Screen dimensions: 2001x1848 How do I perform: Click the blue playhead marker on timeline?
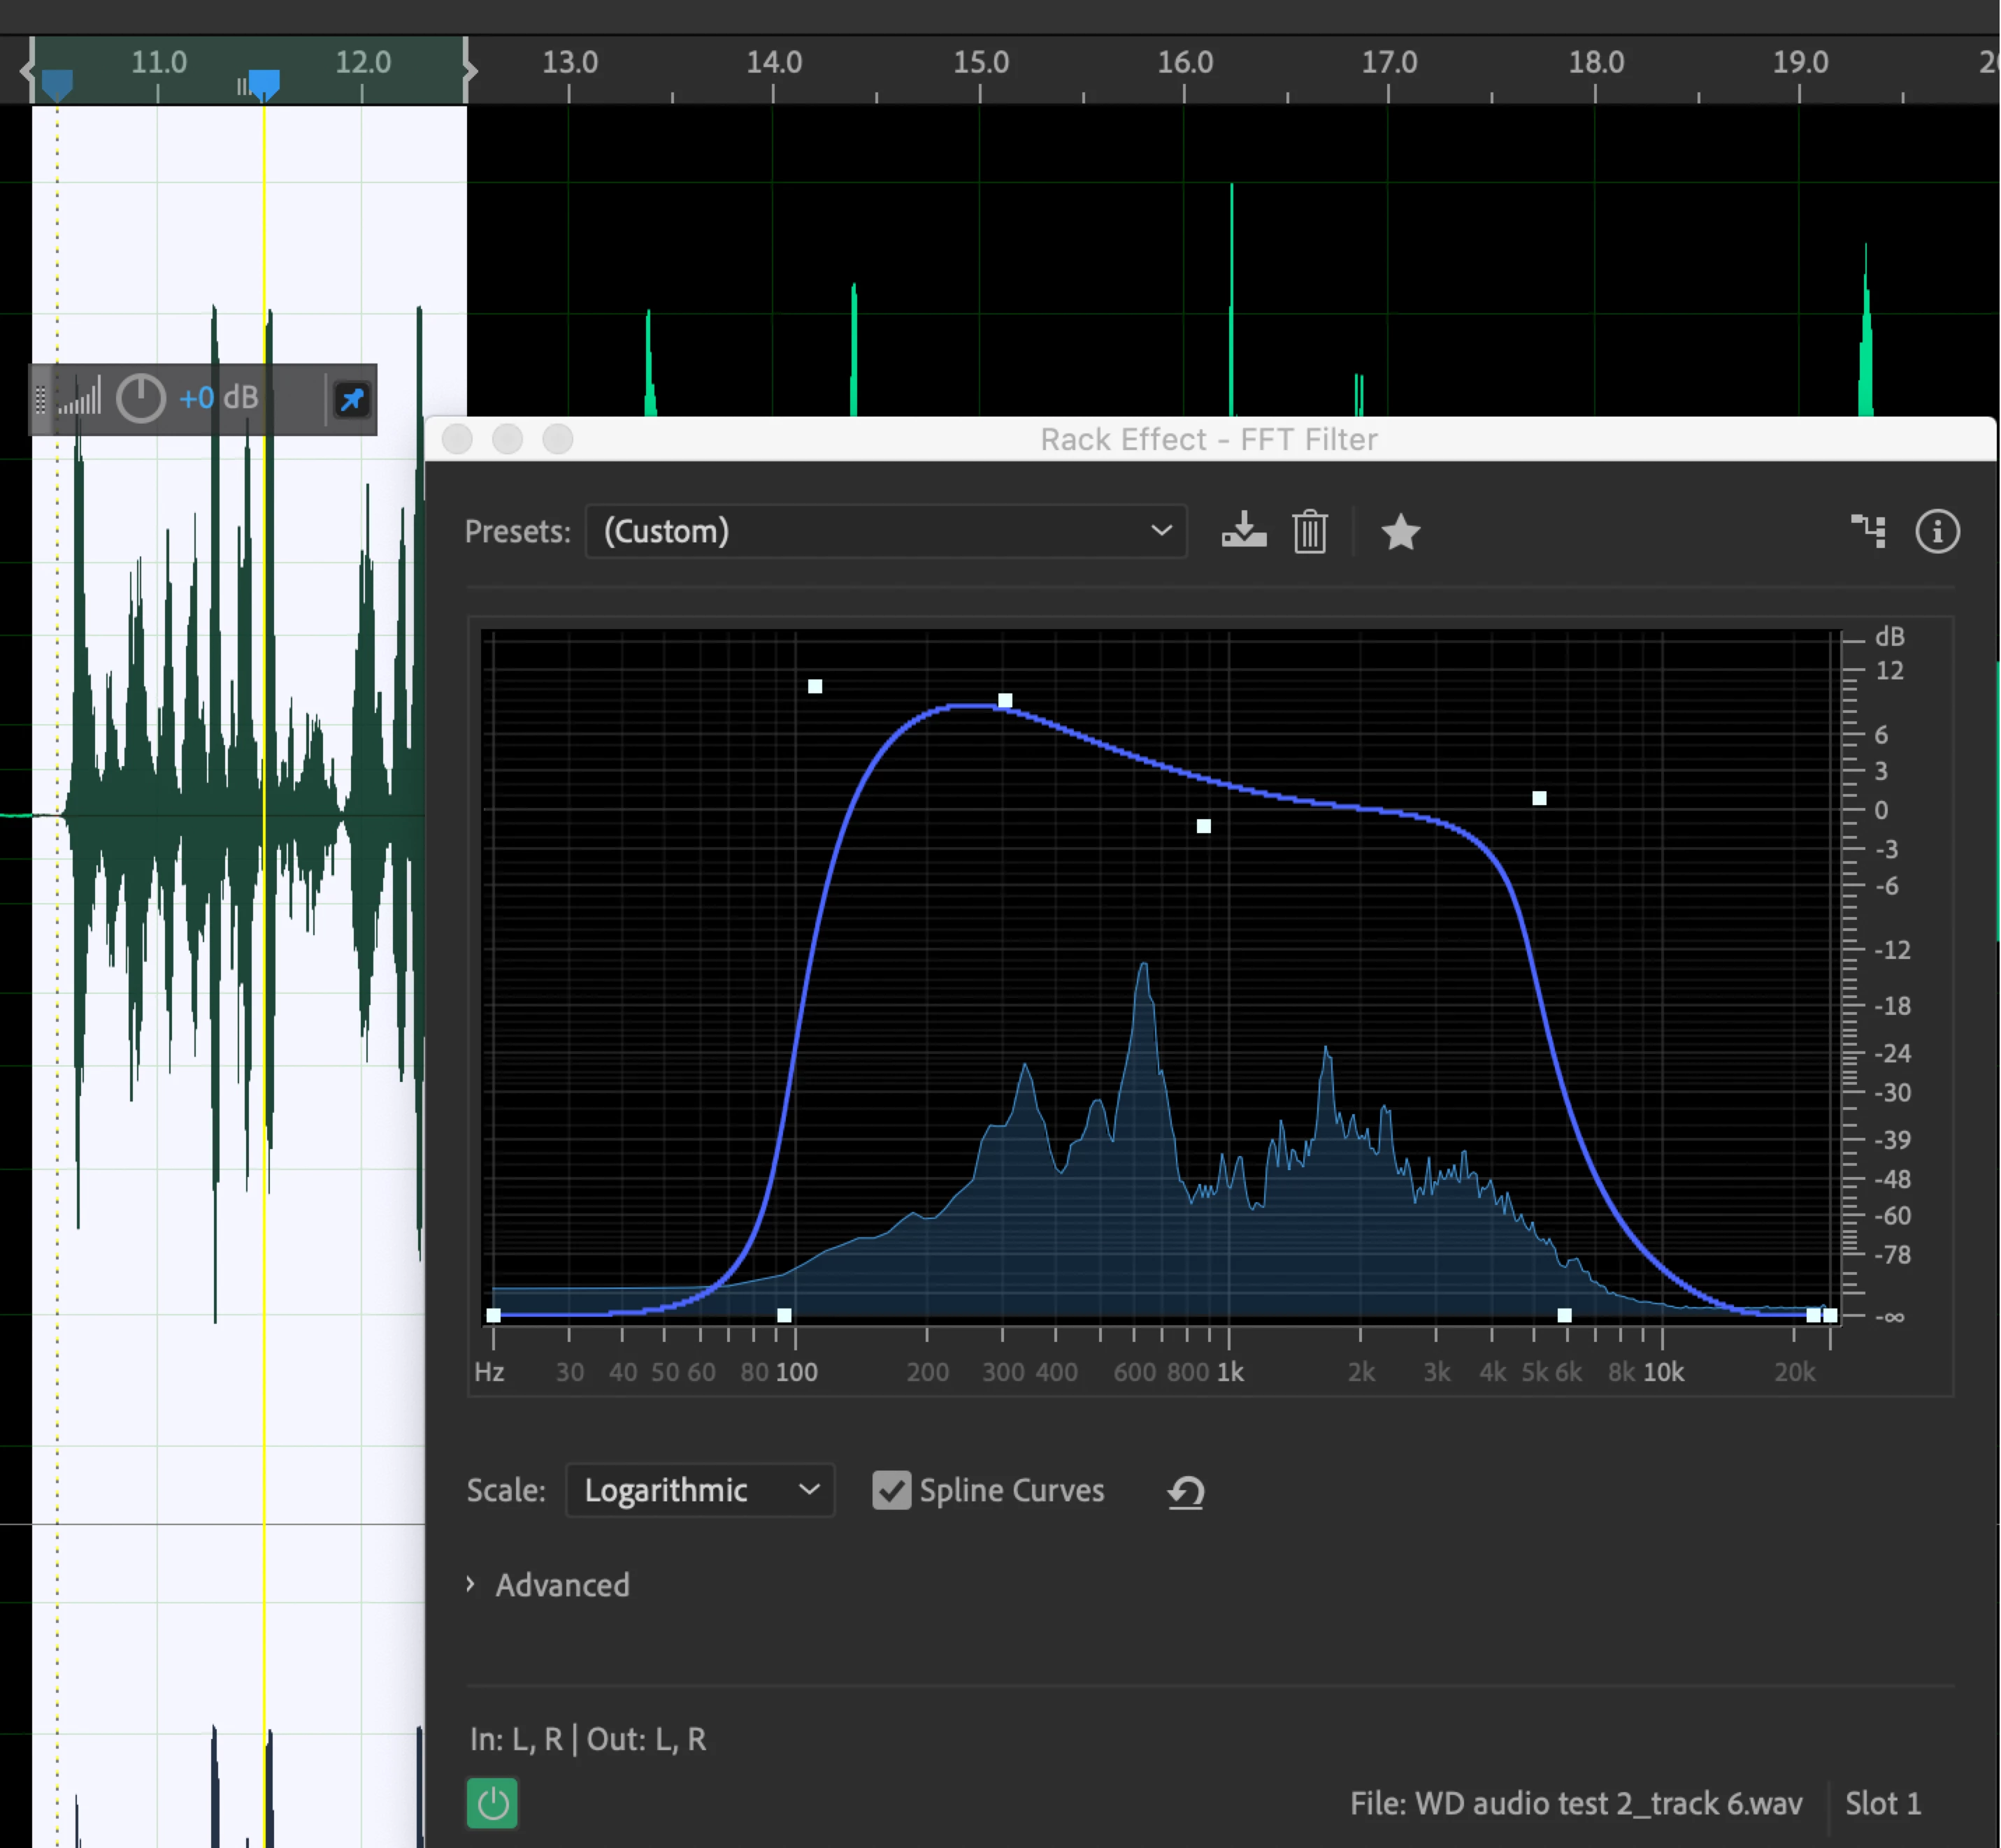(264, 82)
